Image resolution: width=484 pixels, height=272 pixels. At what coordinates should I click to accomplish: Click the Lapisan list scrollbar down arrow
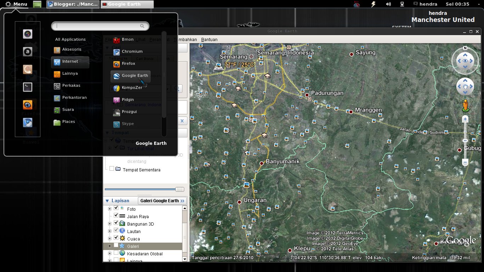click(185, 259)
